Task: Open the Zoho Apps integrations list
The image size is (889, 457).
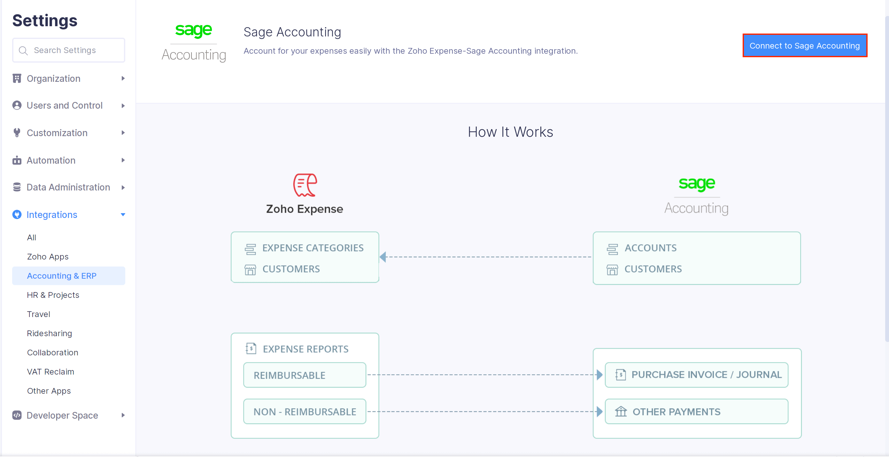Action: coord(48,256)
